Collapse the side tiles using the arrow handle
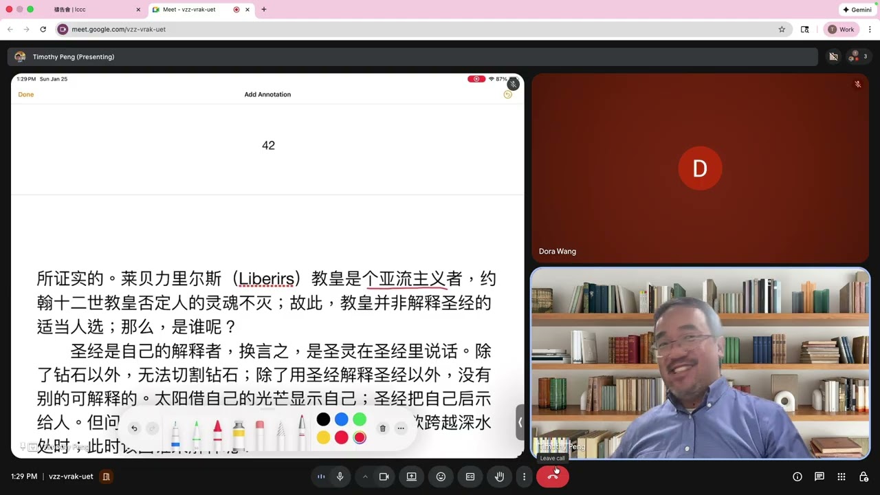 coord(520,422)
